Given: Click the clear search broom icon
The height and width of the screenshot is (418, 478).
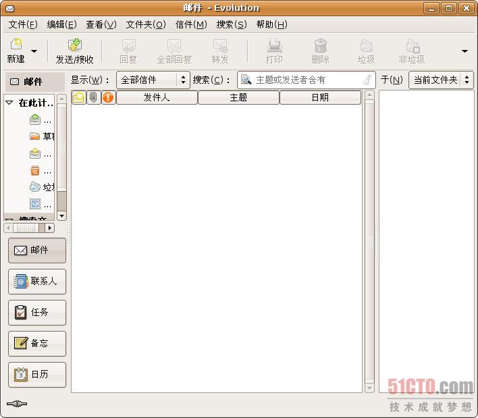Looking at the screenshot, I should [368, 80].
